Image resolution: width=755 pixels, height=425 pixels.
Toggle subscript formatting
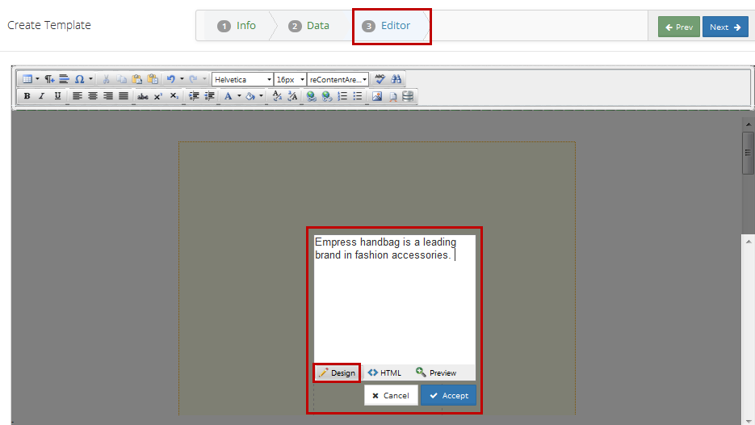(x=174, y=96)
